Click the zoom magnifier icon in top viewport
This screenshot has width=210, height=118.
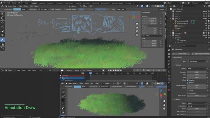[137, 24]
